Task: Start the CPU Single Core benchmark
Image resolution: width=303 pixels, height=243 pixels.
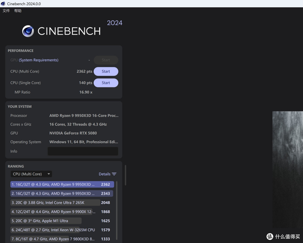Action: click(x=106, y=83)
